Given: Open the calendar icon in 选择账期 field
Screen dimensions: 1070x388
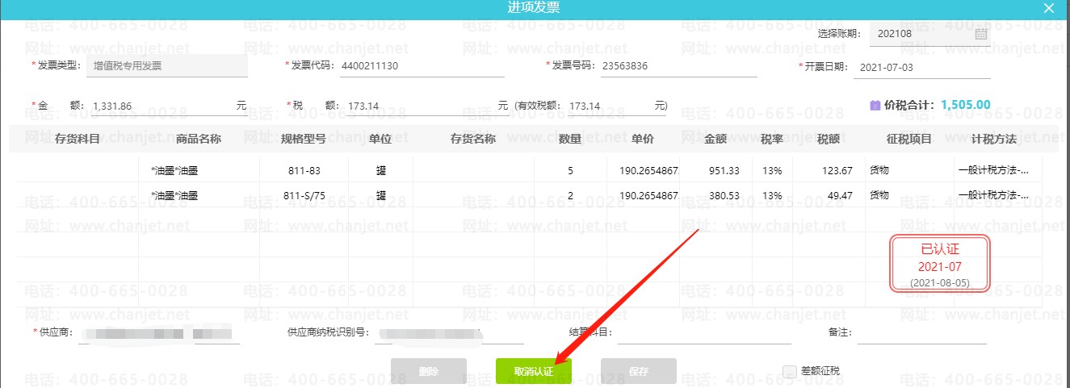Looking at the screenshot, I should point(980,35).
